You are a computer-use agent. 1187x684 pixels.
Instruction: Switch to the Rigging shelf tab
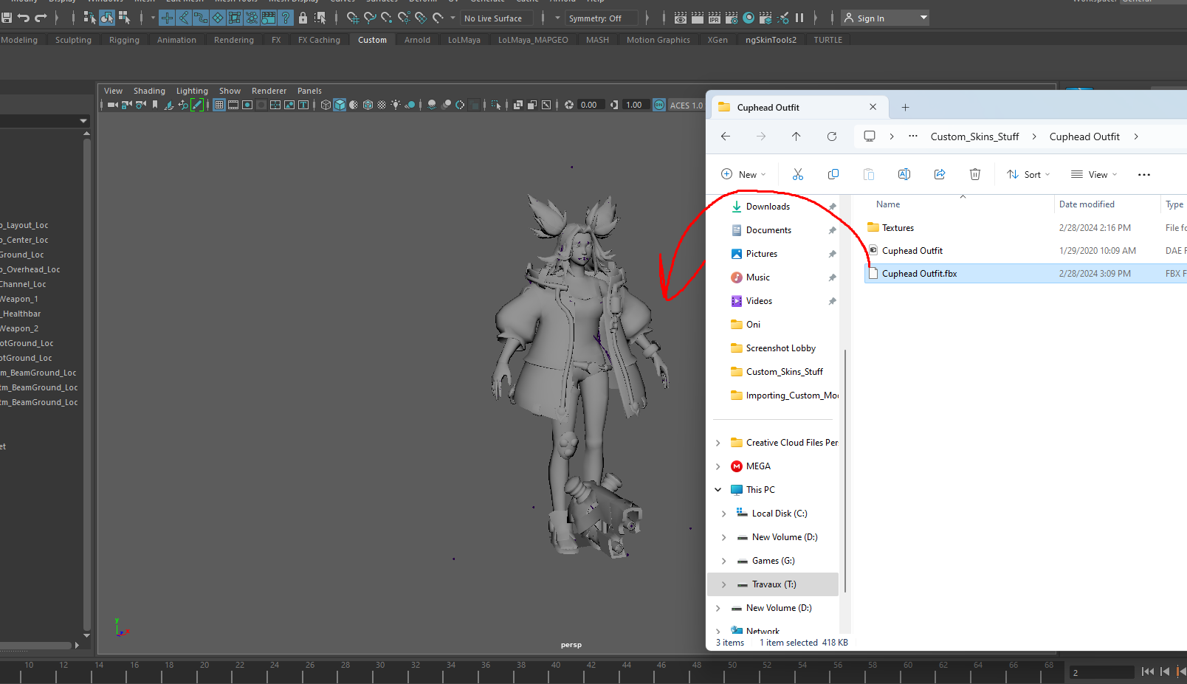click(124, 40)
